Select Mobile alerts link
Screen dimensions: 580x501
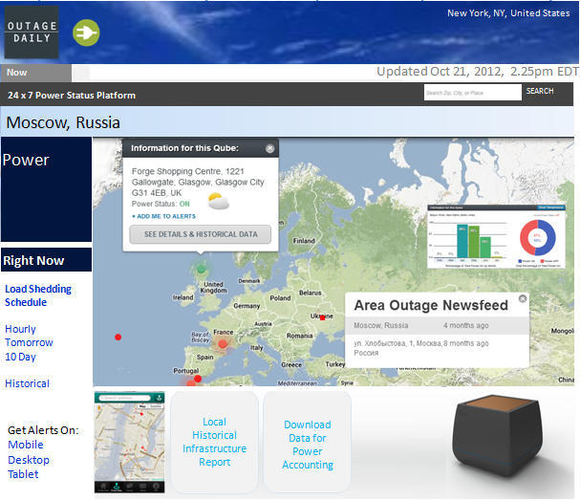(26, 445)
